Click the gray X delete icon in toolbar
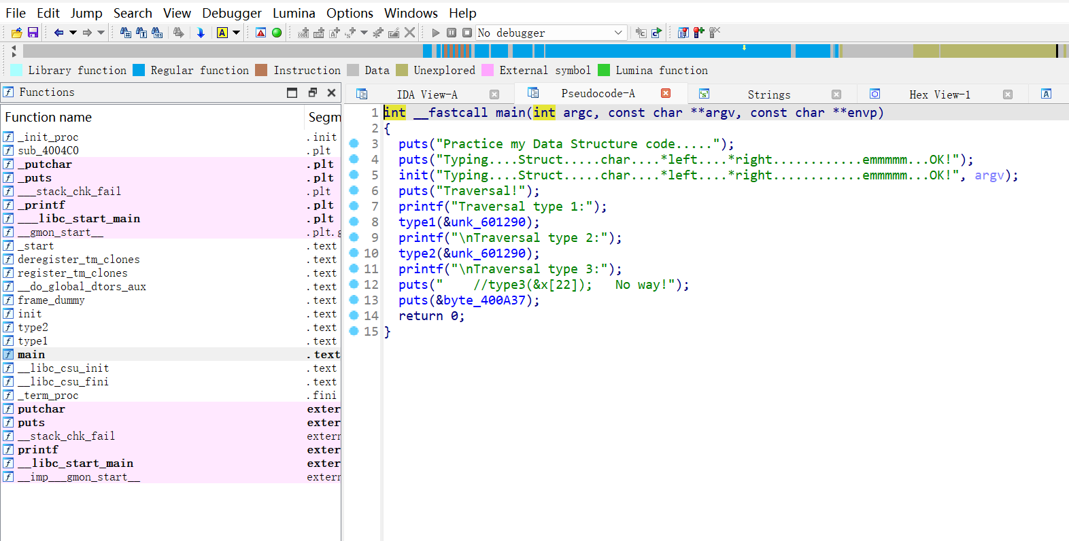The width and height of the screenshot is (1069, 541). pos(409,33)
